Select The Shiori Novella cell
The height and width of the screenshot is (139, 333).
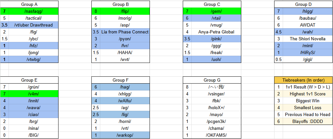point(308,39)
